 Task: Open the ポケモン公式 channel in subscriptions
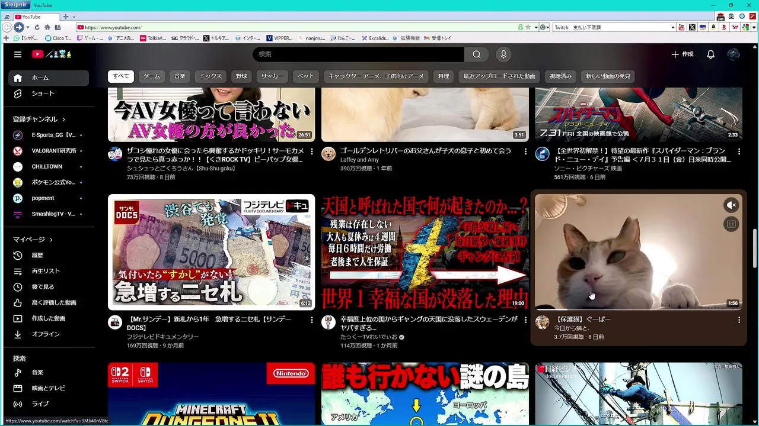pyautogui.click(x=48, y=182)
